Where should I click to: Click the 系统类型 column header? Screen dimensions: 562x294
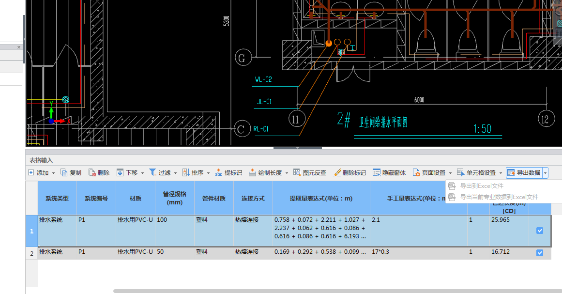click(x=57, y=198)
